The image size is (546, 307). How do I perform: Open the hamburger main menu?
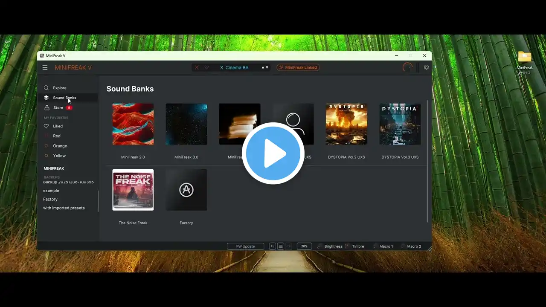click(x=45, y=67)
